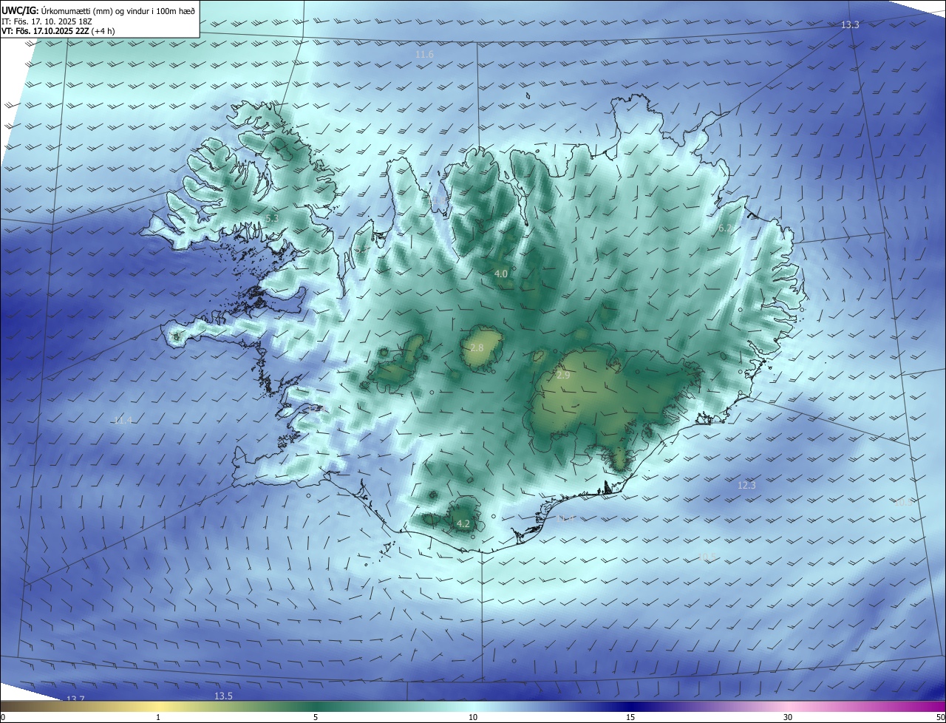Click the colour scale tick labelled 15

(630, 717)
